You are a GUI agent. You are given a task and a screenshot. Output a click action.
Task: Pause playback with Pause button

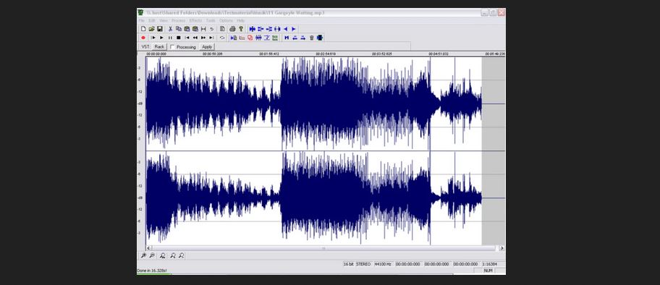point(170,38)
